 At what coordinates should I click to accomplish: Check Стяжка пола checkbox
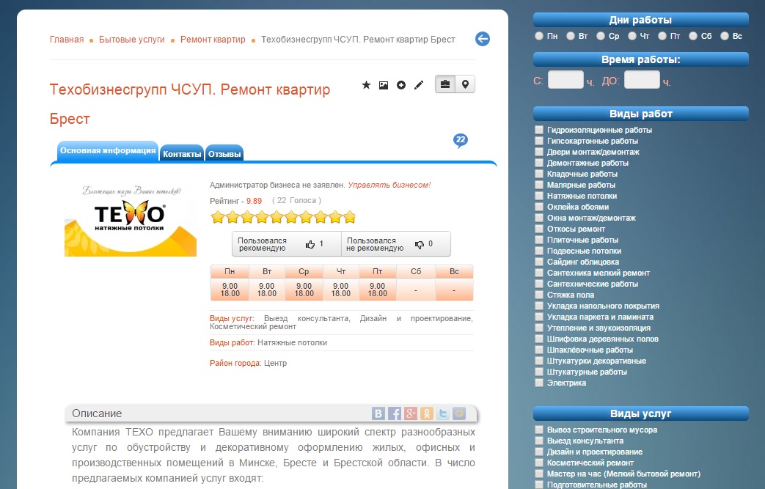click(538, 295)
